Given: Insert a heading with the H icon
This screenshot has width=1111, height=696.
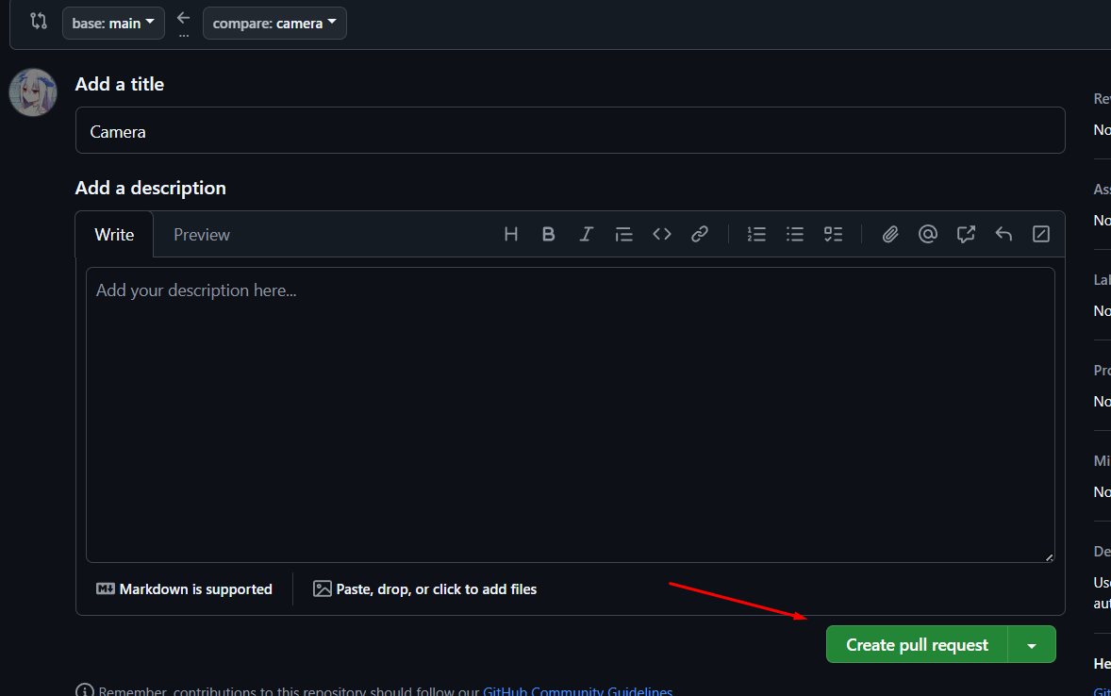Looking at the screenshot, I should [511, 234].
